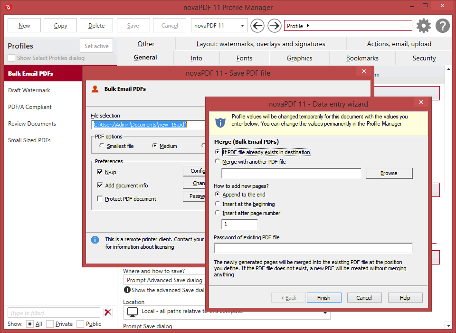Screen dimensions: 456x333
Task: Choose 'Insert after page number' option
Action: tap(217, 213)
